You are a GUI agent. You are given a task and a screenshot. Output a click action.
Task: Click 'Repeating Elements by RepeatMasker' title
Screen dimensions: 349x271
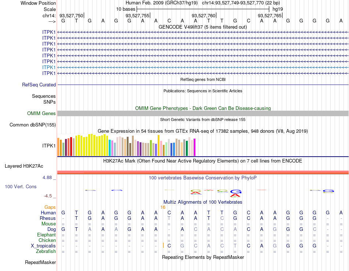coord(203,257)
